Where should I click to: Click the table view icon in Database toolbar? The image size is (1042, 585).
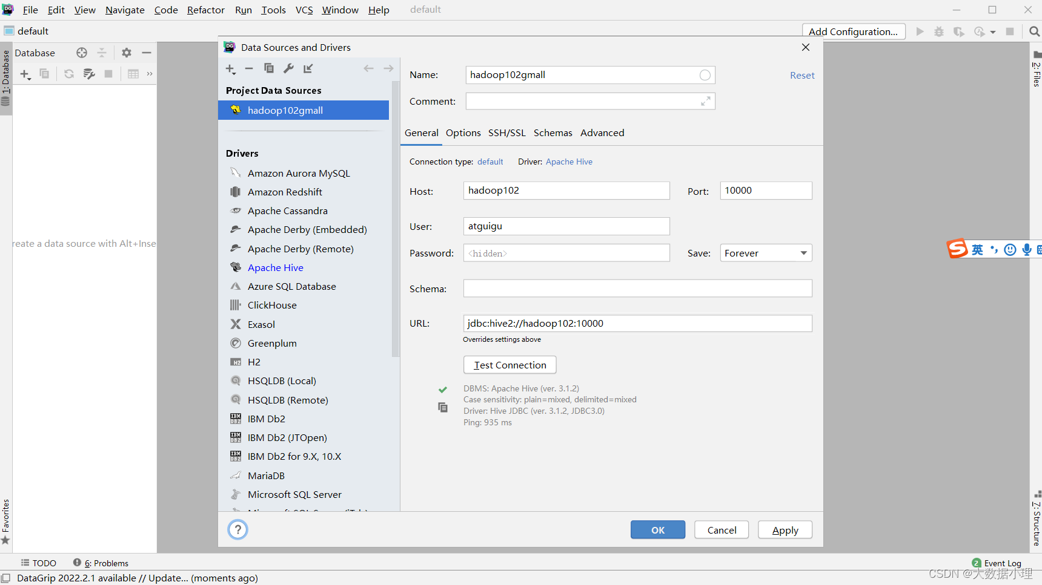(x=133, y=74)
